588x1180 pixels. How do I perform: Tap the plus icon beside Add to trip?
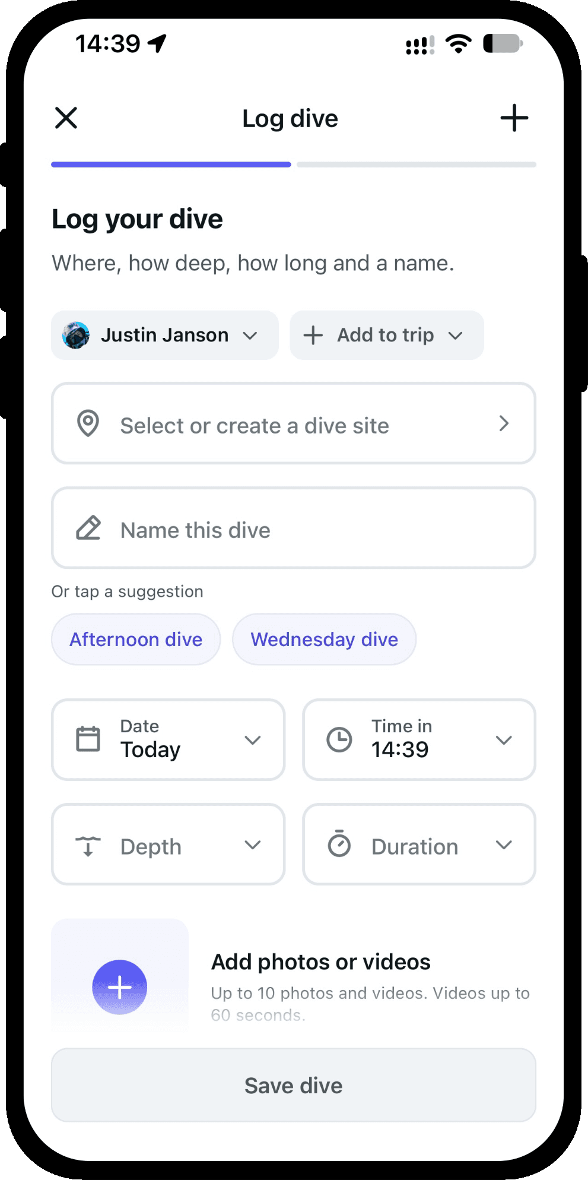coord(313,336)
